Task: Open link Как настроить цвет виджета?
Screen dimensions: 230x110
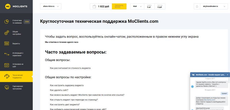Action: [65, 105]
